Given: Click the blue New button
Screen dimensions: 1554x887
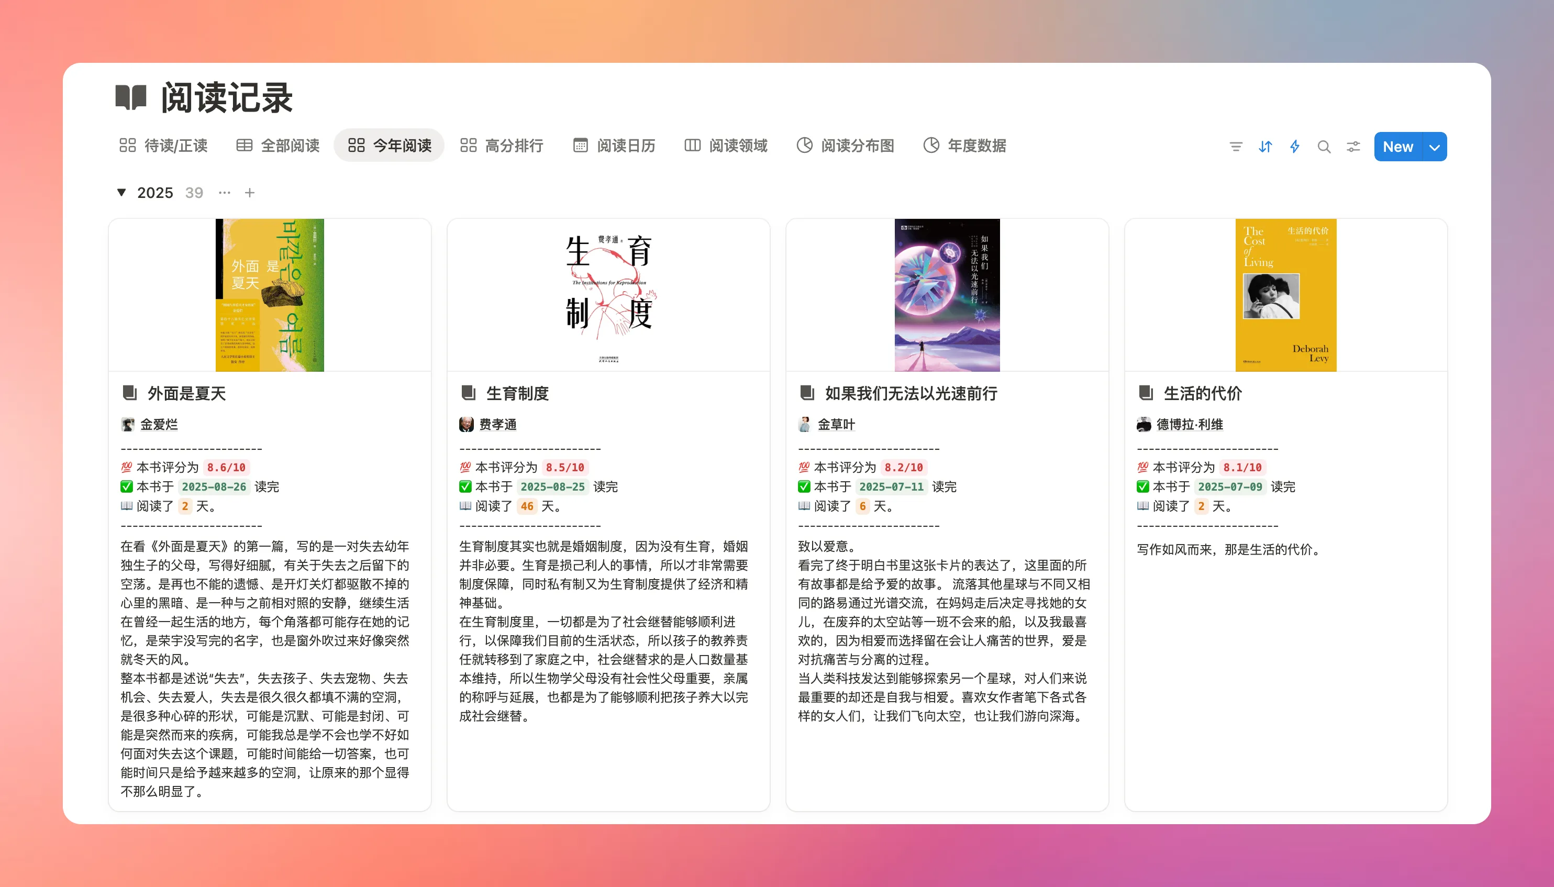Looking at the screenshot, I should [1397, 147].
